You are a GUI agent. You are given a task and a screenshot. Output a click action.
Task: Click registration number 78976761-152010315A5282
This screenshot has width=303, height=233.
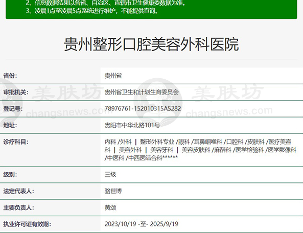(143, 108)
